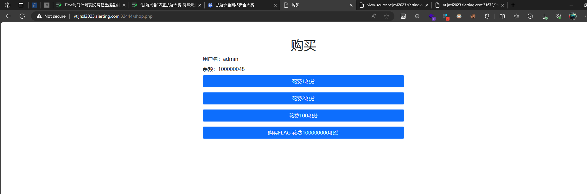Toggle split screen view

[x=502, y=16]
